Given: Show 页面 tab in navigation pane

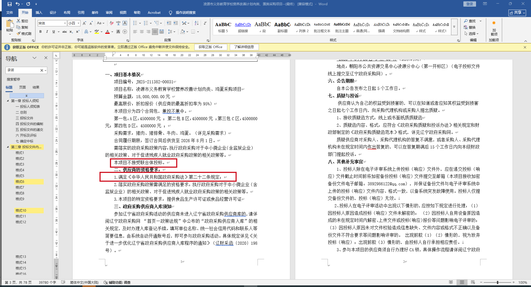Looking at the screenshot, I should point(23,87).
